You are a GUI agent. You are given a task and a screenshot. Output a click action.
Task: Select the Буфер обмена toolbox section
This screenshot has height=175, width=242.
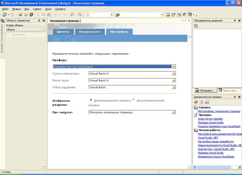26,25
